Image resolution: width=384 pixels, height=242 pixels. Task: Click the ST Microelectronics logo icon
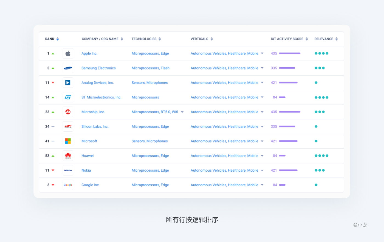click(68, 97)
